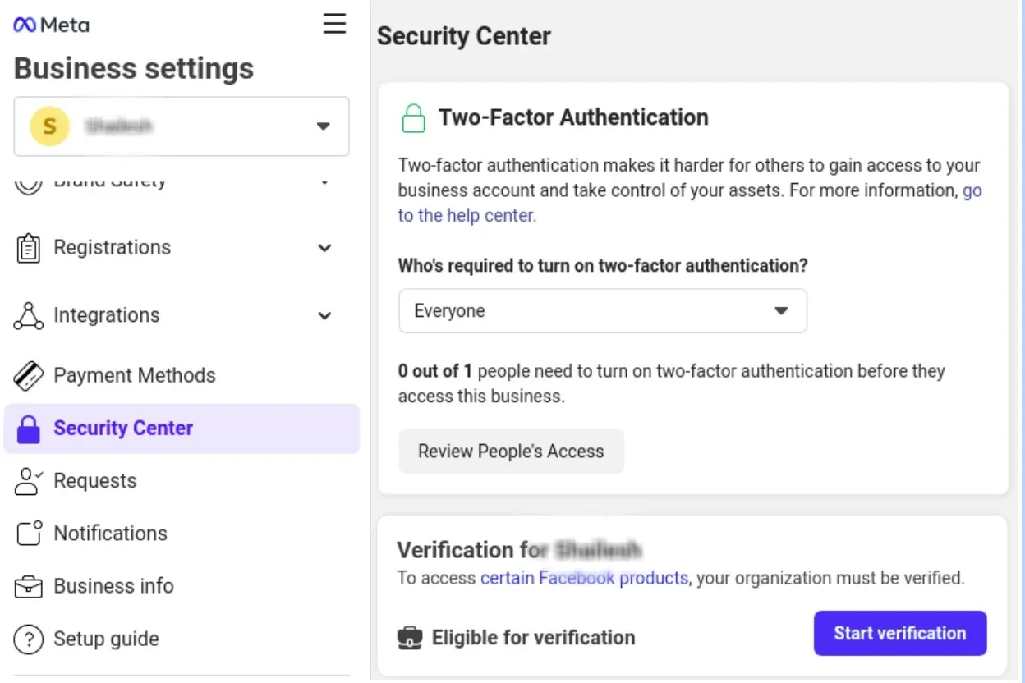Select Business info in the sidebar
Viewport: 1025px width, 683px height.
click(x=113, y=586)
